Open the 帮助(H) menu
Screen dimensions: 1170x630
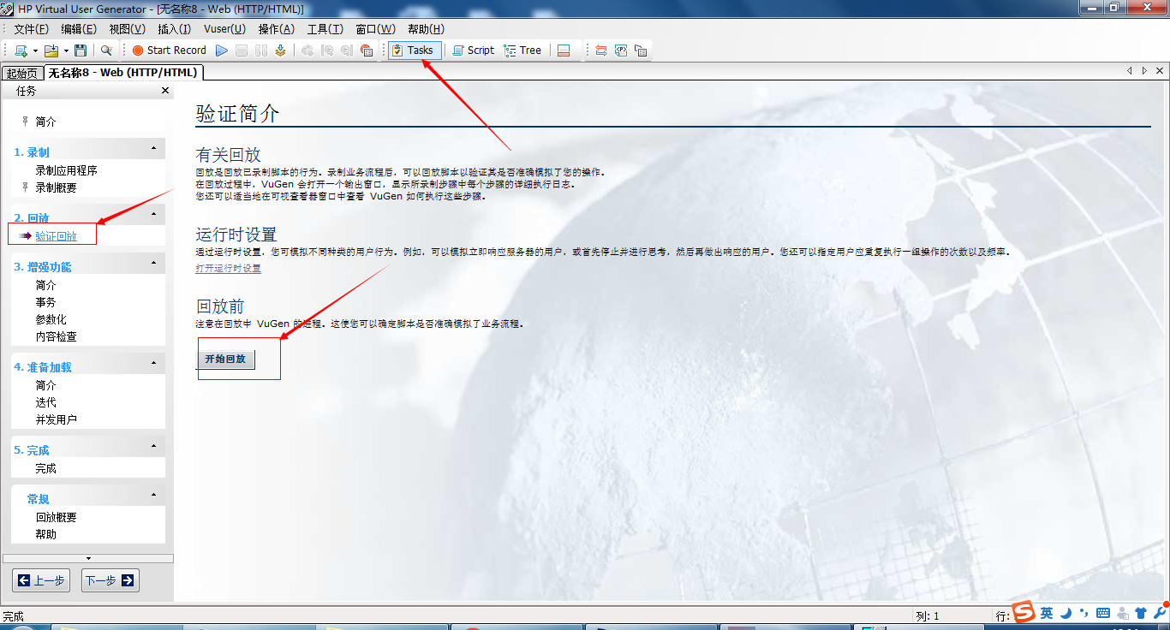tap(426, 29)
